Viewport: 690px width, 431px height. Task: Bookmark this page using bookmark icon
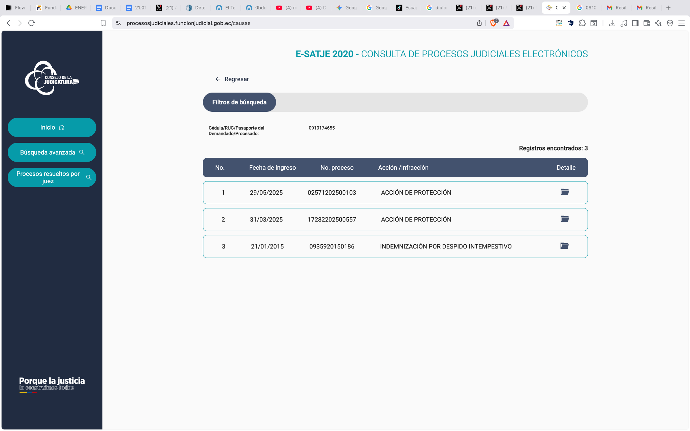click(103, 23)
